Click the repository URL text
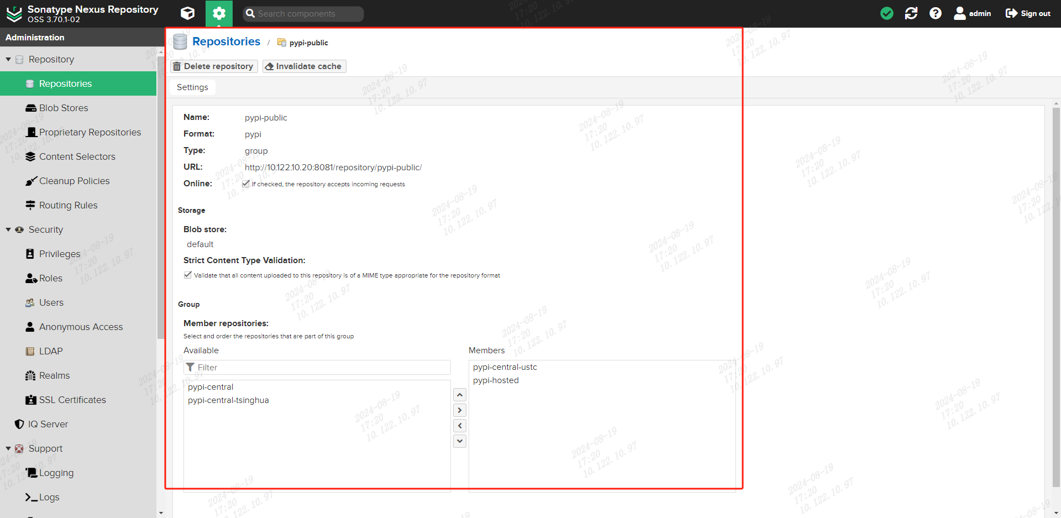This screenshot has height=518, width=1061. click(333, 168)
